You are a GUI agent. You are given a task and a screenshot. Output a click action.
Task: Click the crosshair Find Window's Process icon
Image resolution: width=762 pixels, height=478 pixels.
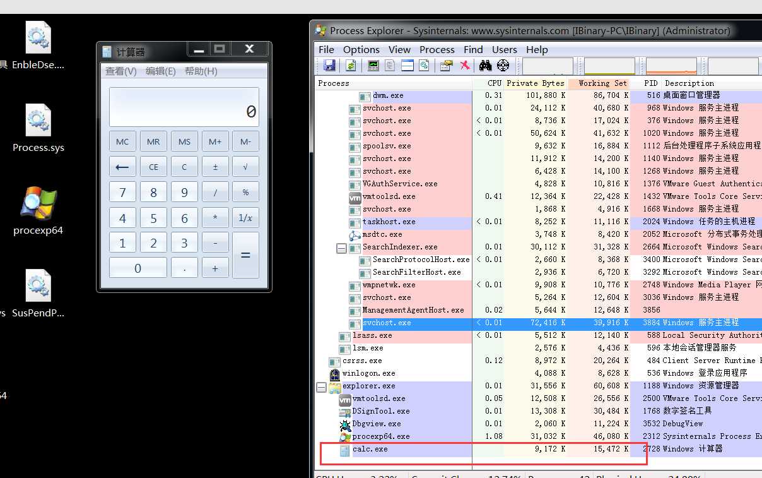(x=503, y=65)
